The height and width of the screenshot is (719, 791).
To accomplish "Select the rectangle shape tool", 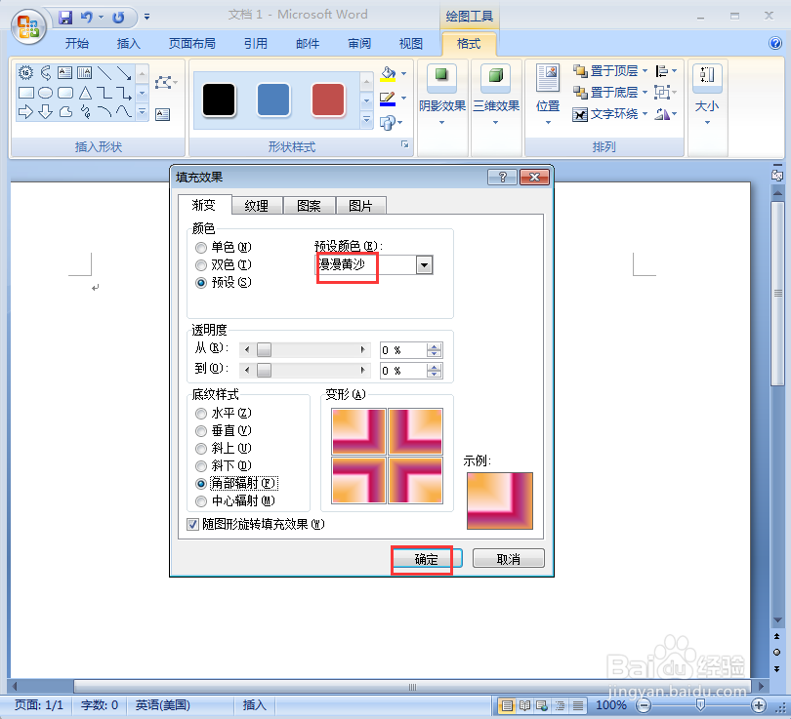I will click(x=26, y=93).
